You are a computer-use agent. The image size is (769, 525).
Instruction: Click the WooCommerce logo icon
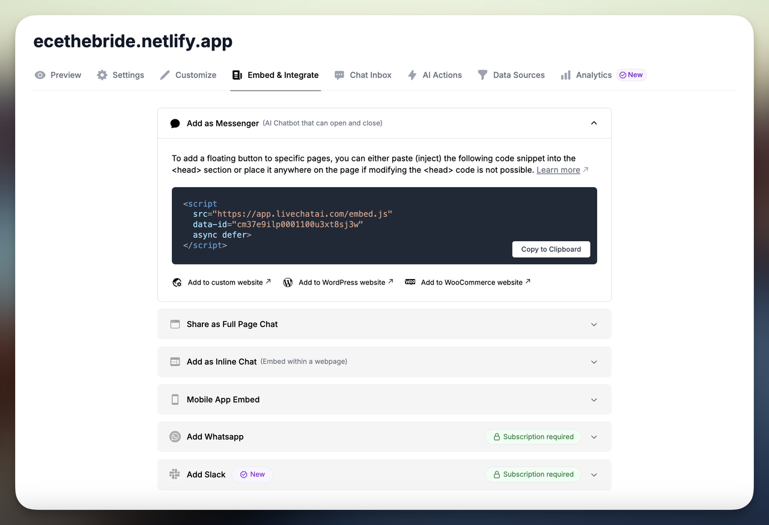410,282
